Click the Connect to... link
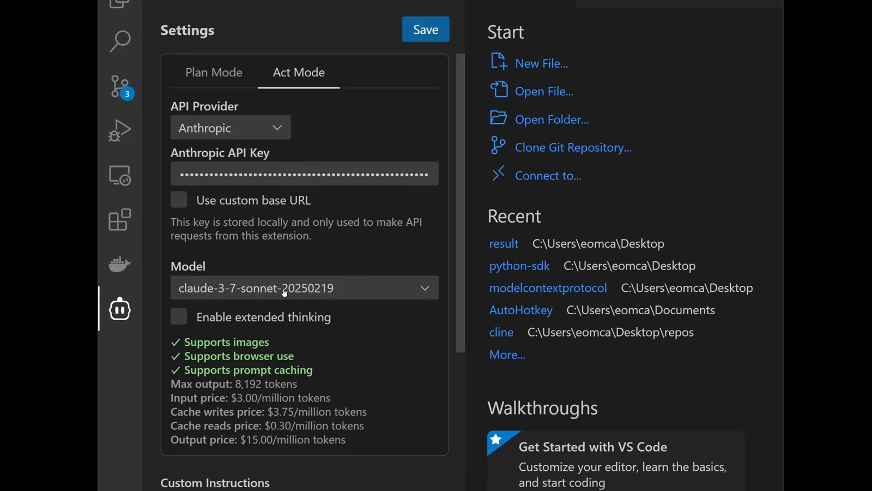872x491 pixels. pos(548,176)
